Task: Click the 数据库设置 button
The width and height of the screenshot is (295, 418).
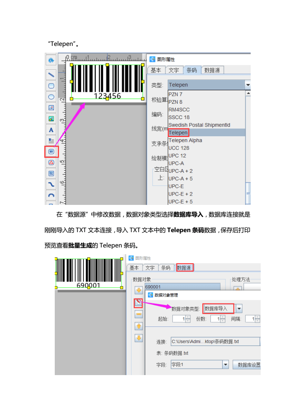Action: click(247, 365)
